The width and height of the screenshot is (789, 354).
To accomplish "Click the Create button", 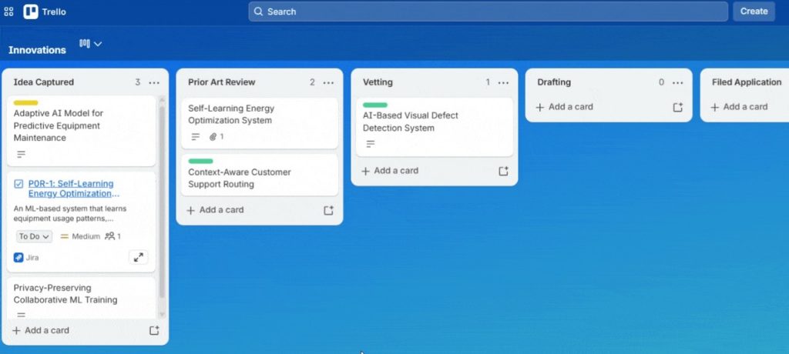I will coord(754,12).
